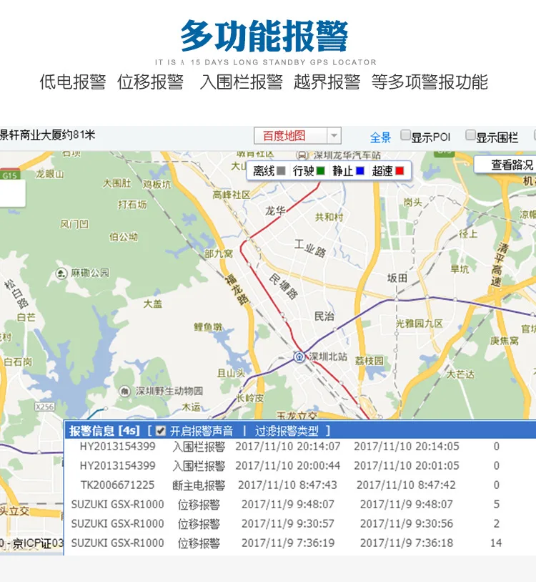Click the Shenzhen North Station metro icon
The width and height of the screenshot is (536, 582).
pyautogui.click(x=299, y=357)
